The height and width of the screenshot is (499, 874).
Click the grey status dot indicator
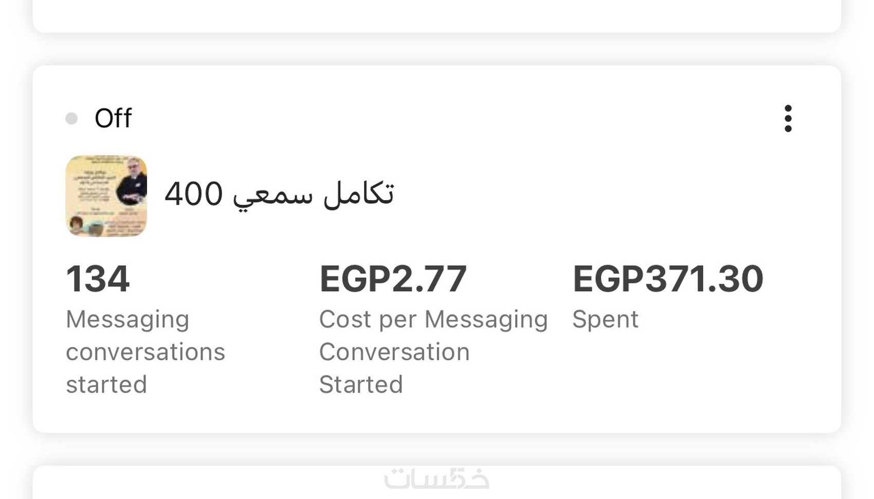(x=71, y=119)
